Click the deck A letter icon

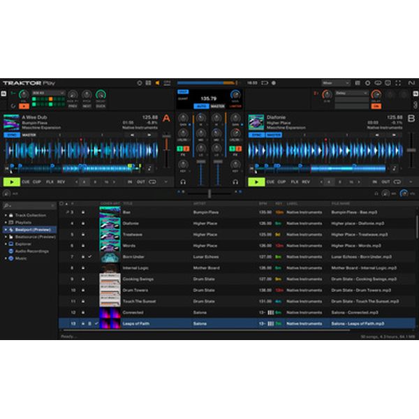click(166, 119)
